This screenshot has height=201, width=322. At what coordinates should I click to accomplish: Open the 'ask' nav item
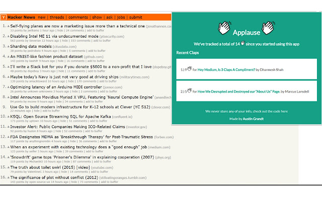(110, 17)
